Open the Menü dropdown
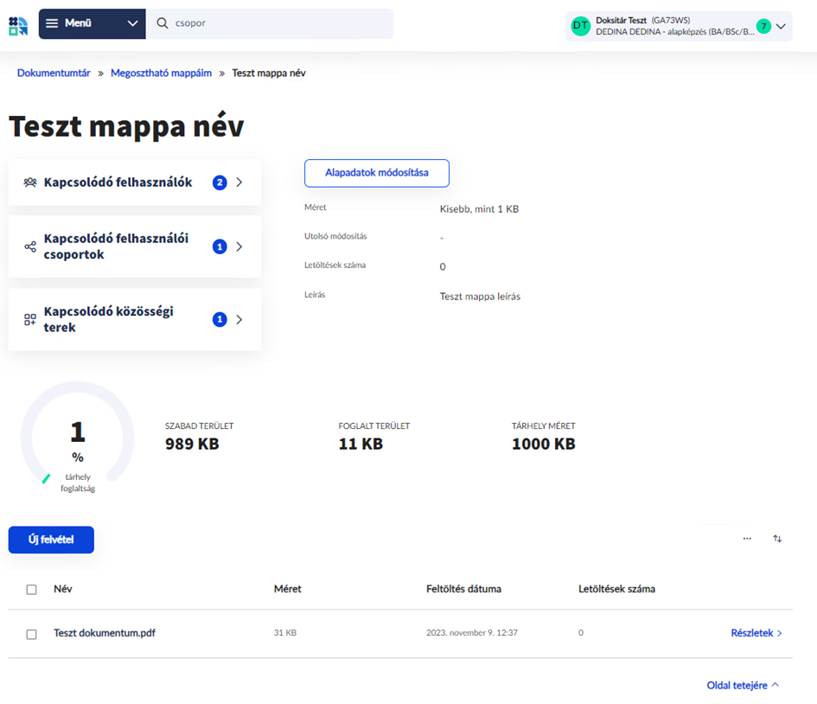 click(x=92, y=24)
